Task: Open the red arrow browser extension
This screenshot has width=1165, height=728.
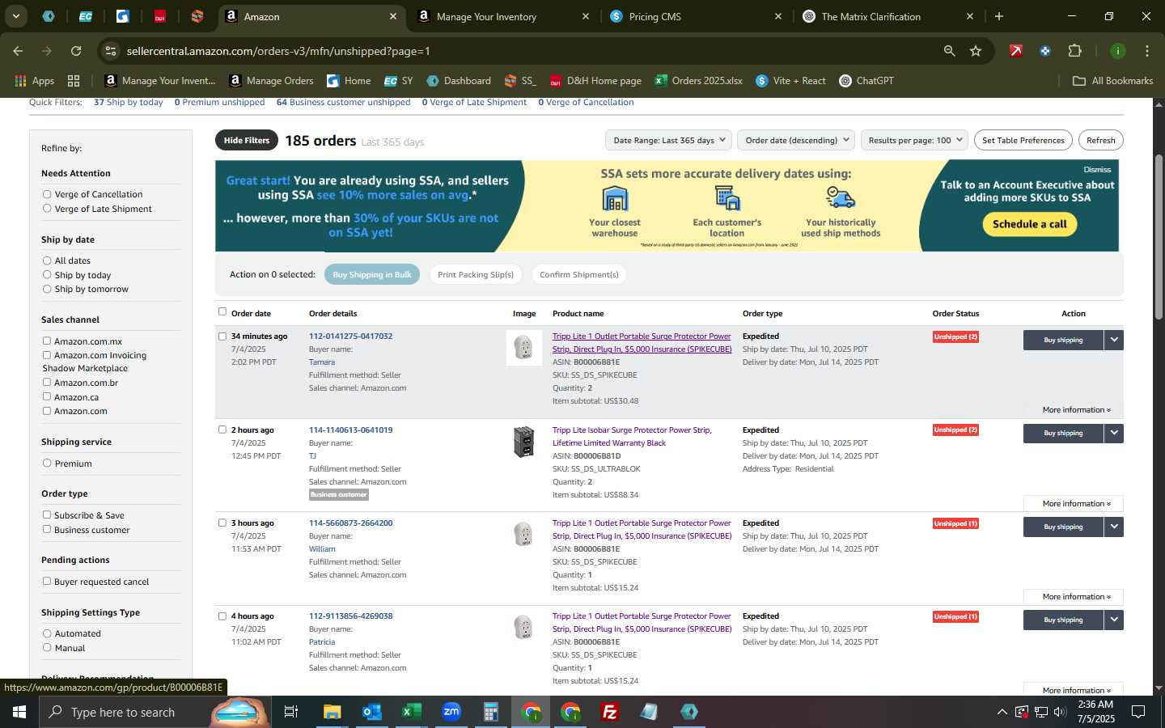Action: click(x=1016, y=51)
